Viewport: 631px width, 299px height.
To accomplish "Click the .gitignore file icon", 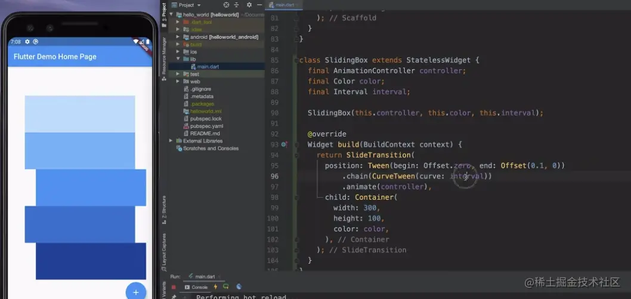I will point(186,89).
